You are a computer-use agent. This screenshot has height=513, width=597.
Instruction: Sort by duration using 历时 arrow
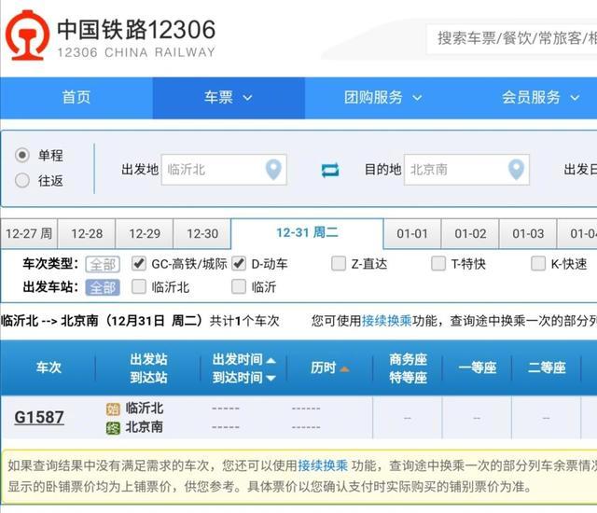(344, 368)
